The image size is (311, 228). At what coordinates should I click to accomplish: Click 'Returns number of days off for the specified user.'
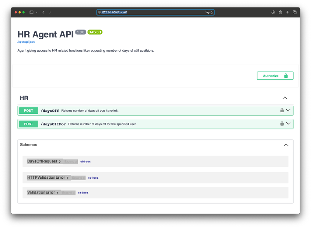[x=102, y=124]
